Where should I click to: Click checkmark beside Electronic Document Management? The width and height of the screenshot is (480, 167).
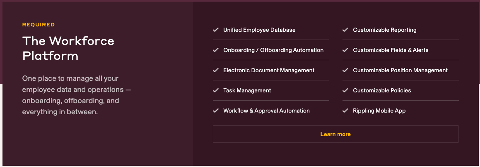tap(215, 70)
